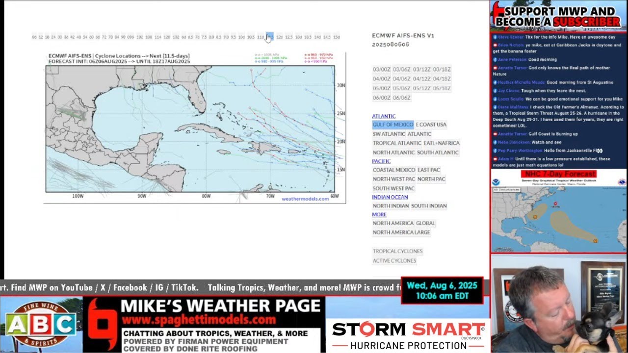Jump to the 13d forecast step
Image resolution: width=628 pixels, height=353 pixels.
coord(298,37)
